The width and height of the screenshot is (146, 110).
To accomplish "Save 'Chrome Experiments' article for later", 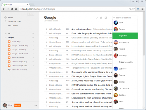I will coord(46,89).
